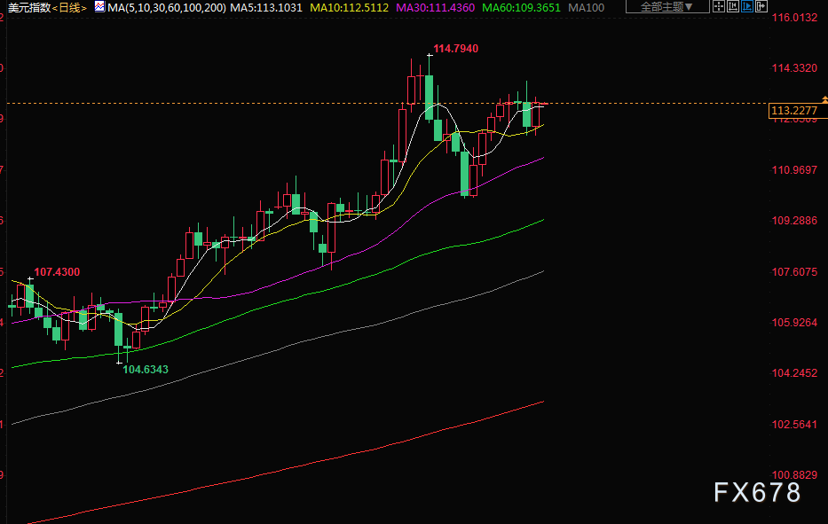The height and width of the screenshot is (524, 828).
Task: Open the 全部主题 dropdown
Action: click(x=667, y=7)
